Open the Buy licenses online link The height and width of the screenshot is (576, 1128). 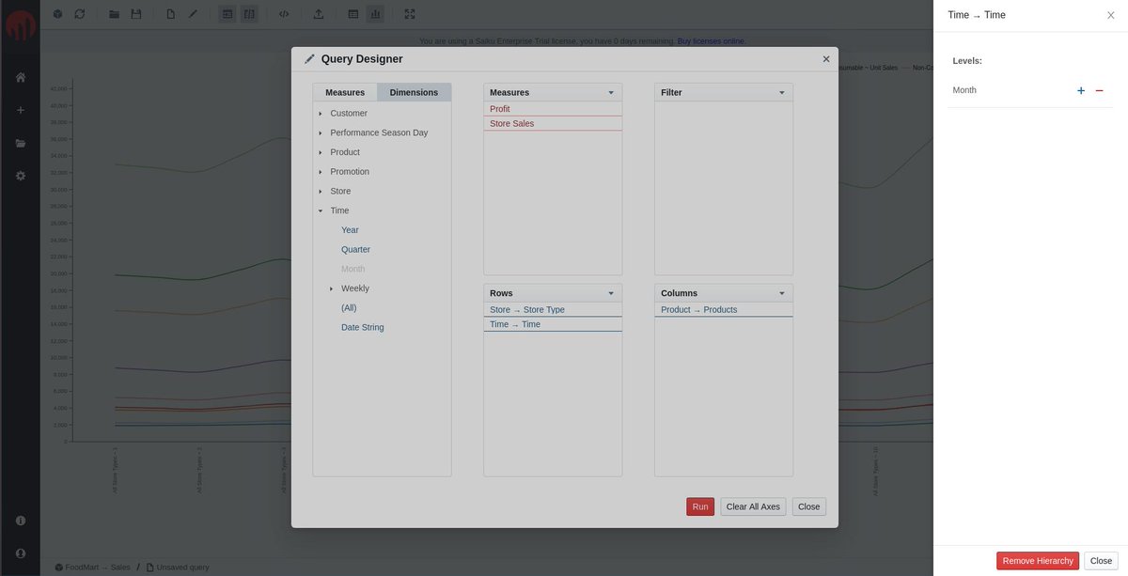tap(712, 41)
